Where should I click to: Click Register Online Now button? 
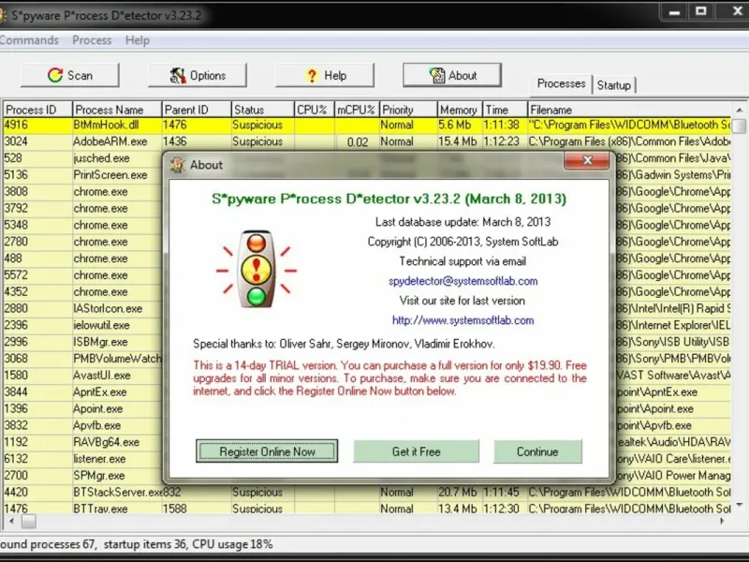click(x=267, y=451)
